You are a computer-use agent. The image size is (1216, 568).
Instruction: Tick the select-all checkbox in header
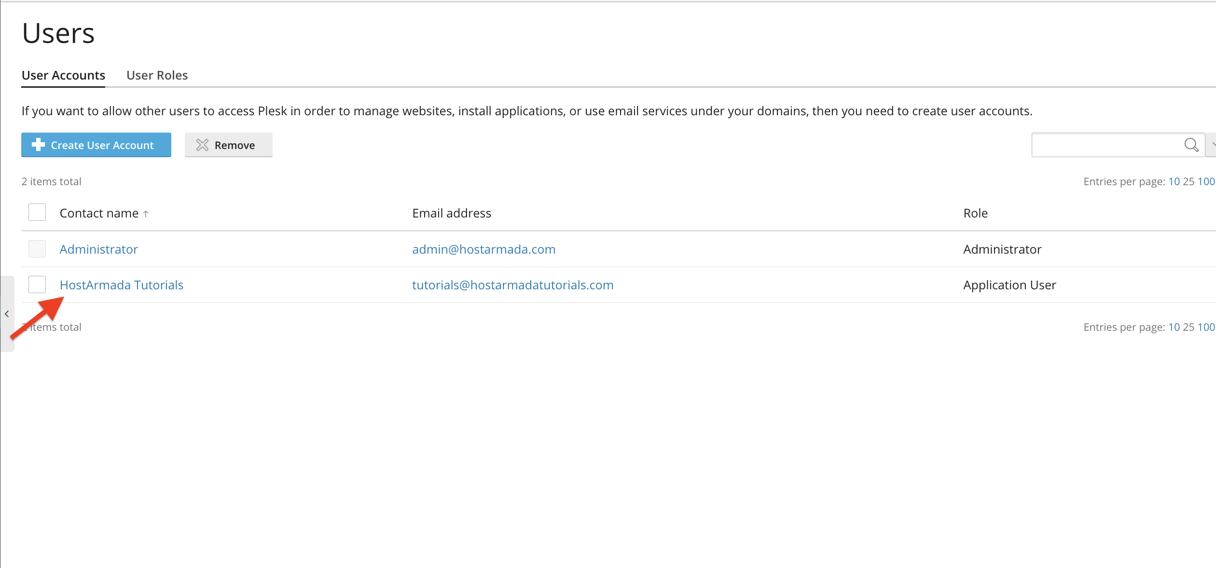click(x=37, y=212)
